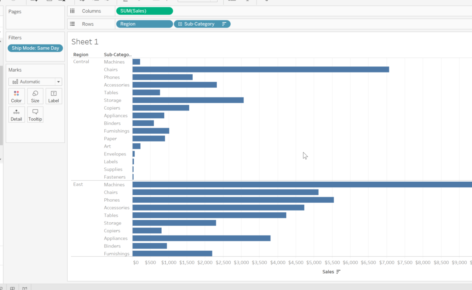
Task: Open the Color marks card
Action: click(16, 96)
